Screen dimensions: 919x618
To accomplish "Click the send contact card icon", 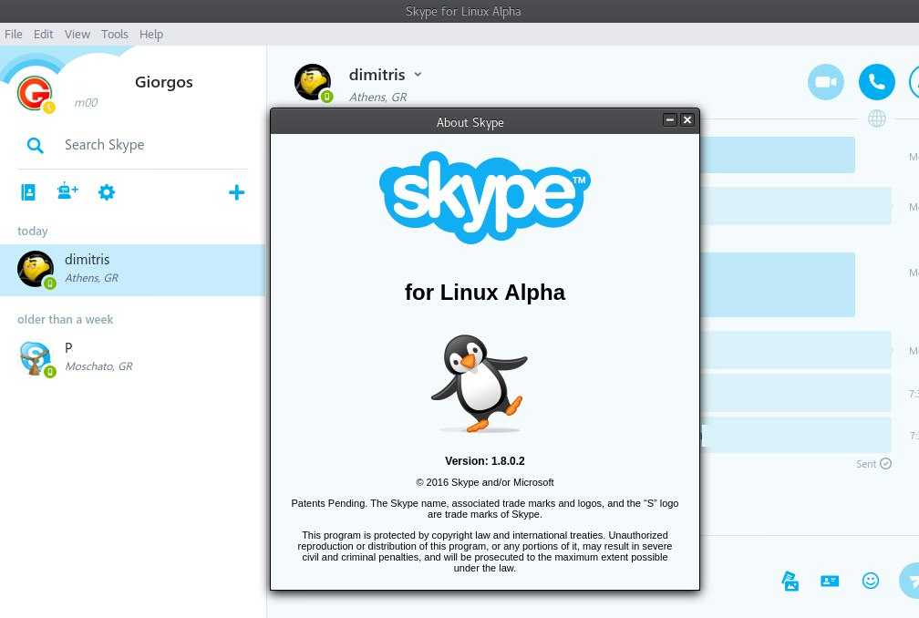I will 830,582.
